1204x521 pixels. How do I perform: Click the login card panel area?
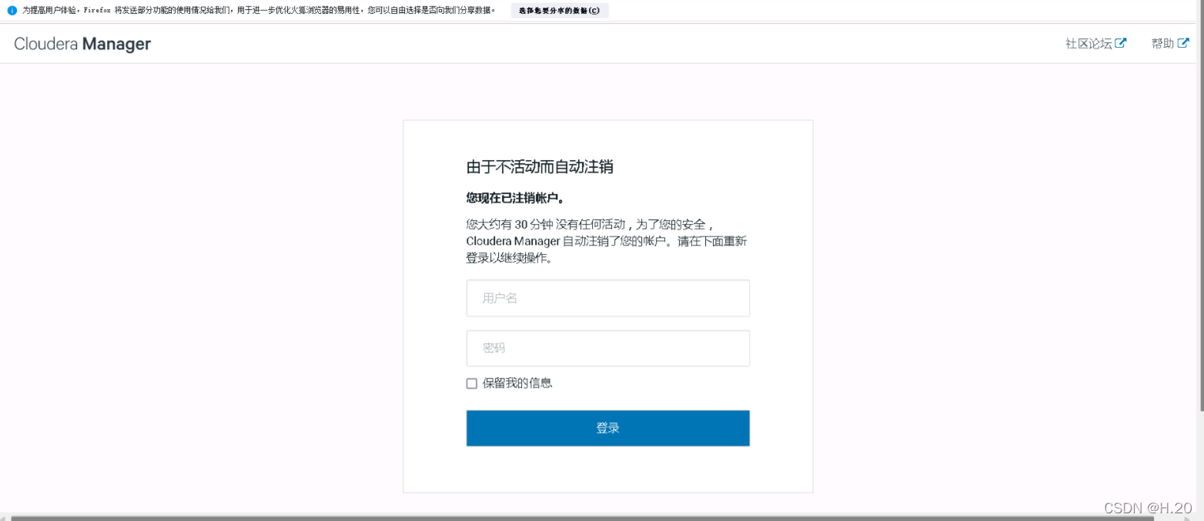tap(607, 473)
